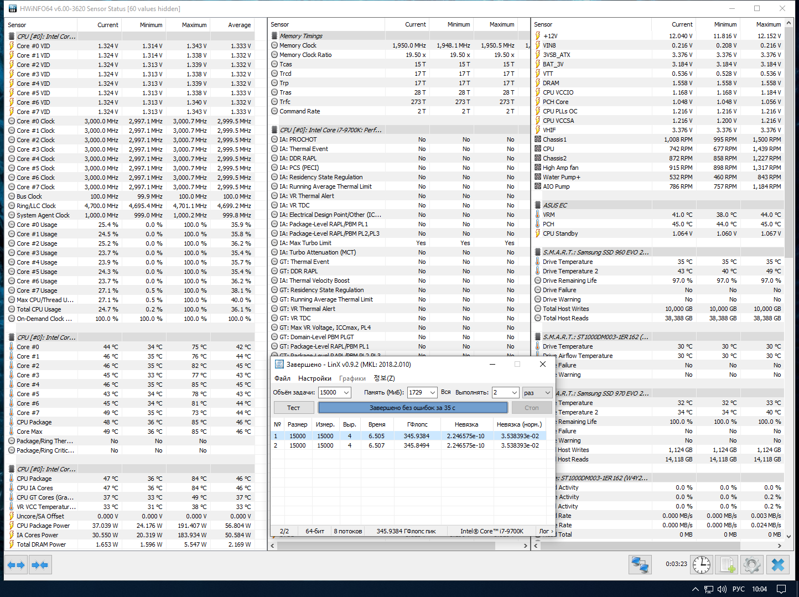Click the power icon beside CPU Package Power
Image resolution: width=799 pixels, height=597 pixels.
(12, 526)
